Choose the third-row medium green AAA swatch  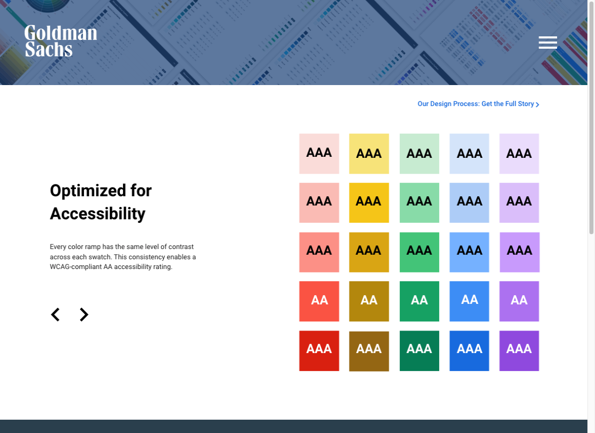419,252
